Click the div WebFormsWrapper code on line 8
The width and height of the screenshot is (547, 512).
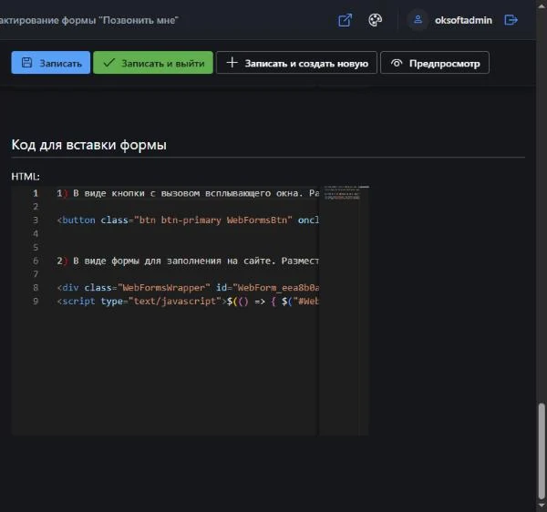pyautogui.click(x=188, y=288)
